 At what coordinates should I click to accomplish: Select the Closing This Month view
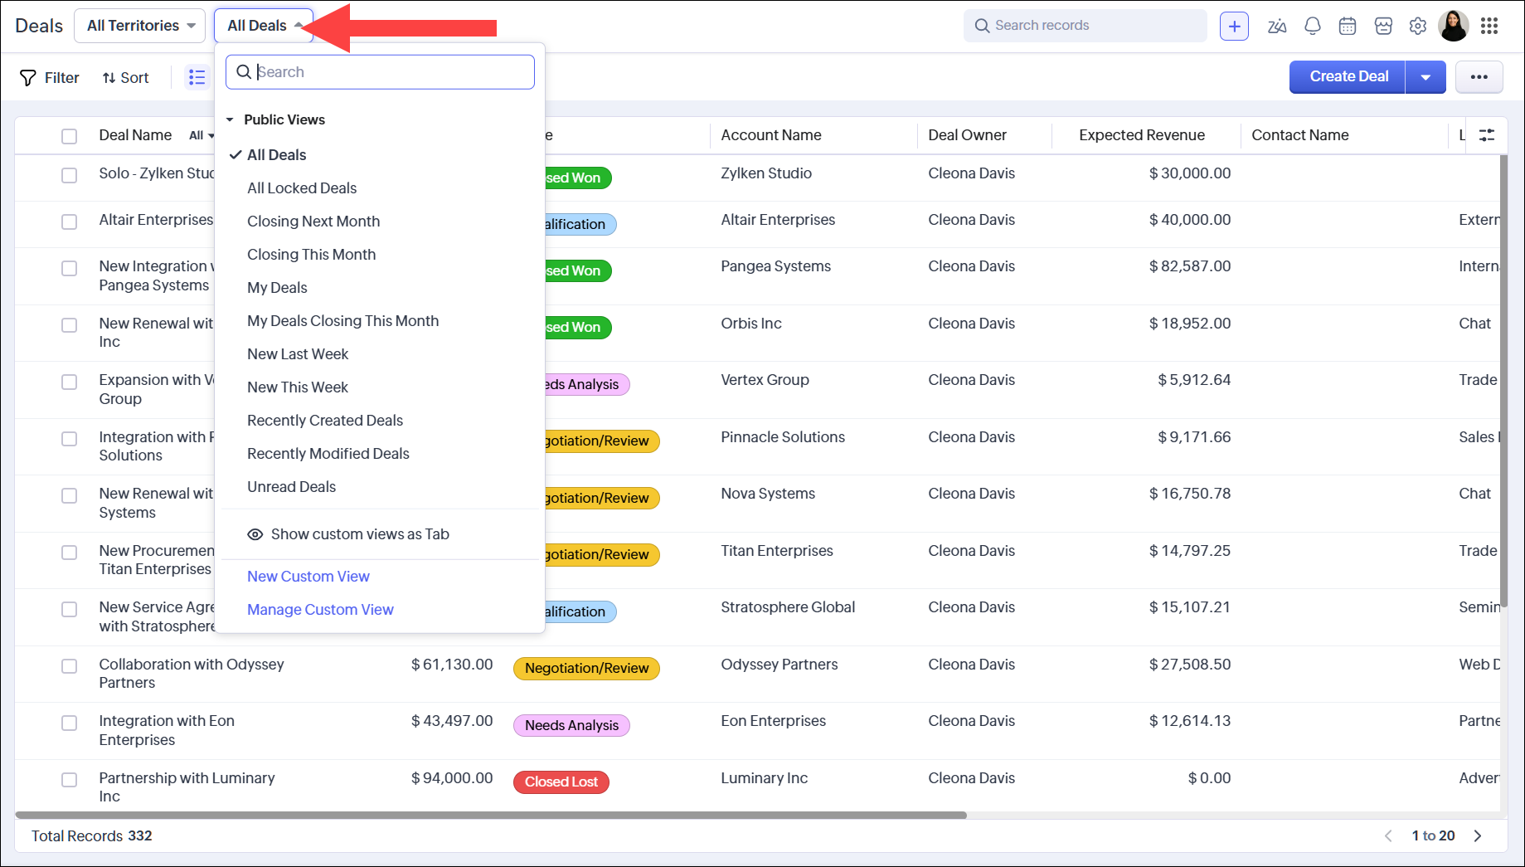point(311,255)
